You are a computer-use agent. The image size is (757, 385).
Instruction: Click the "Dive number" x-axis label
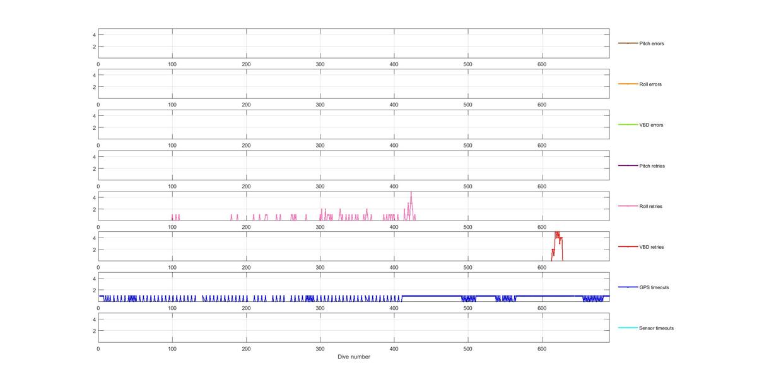click(354, 357)
